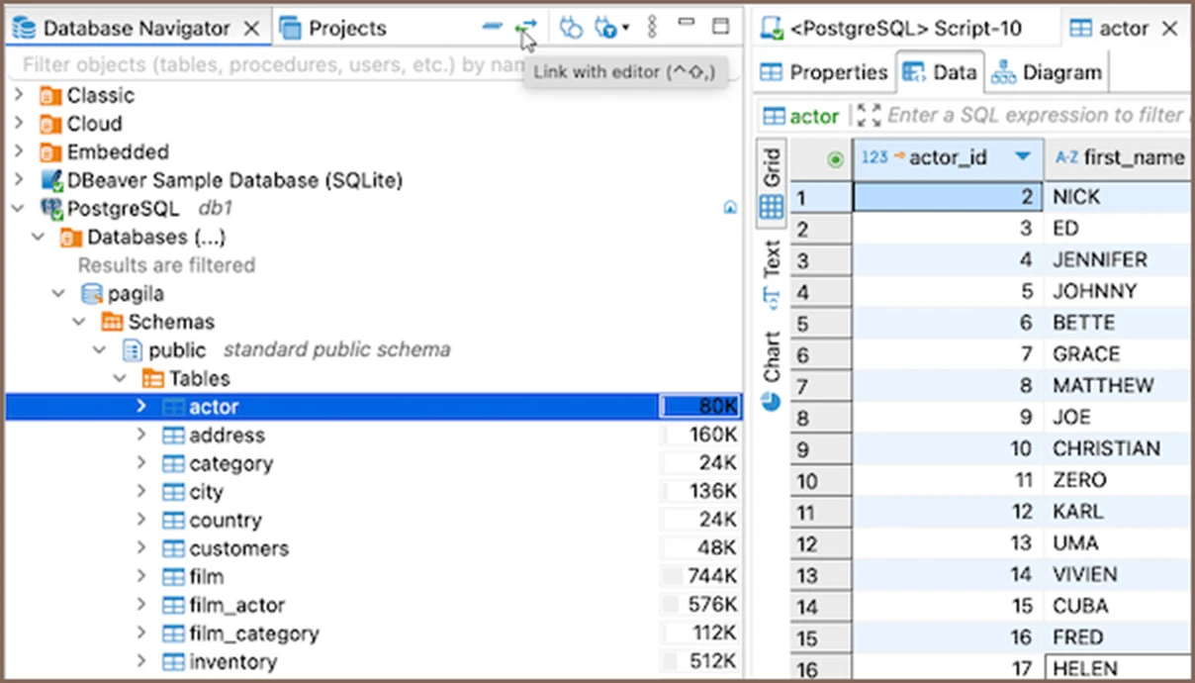Close the Database Navigator tab
This screenshot has height=683, width=1195.
pos(252,28)
